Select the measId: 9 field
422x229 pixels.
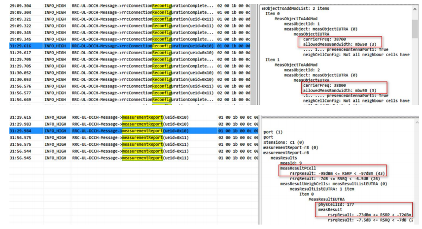(289, 163)
